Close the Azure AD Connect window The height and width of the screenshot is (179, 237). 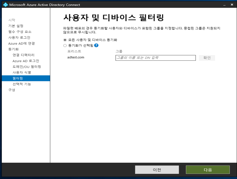click(x=232, y=5)
